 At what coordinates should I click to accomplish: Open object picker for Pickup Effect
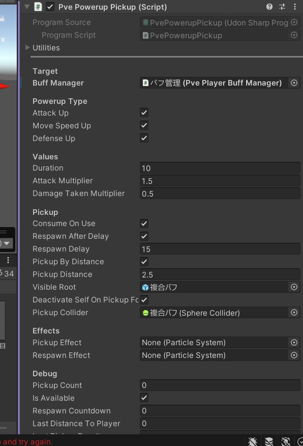(294, 343)
